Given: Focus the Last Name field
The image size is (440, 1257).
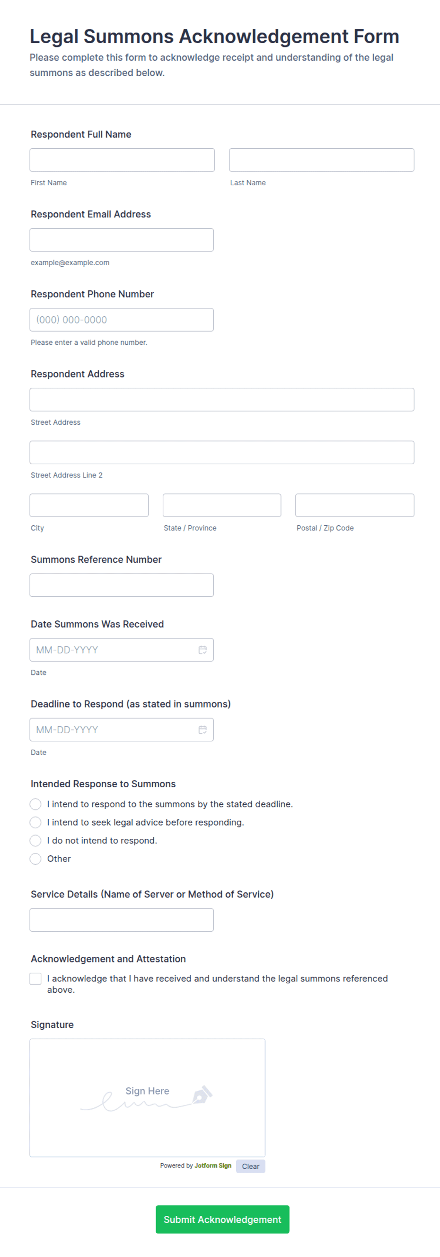Looking at the screenshot, I should coord(322,160).
